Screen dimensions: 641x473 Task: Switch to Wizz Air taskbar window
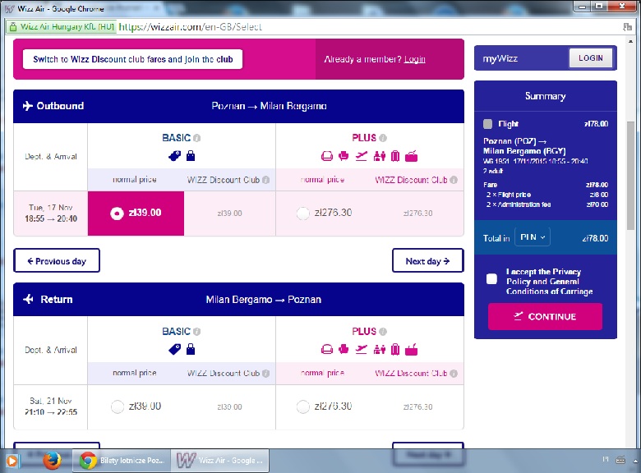(x=220, y=461)
